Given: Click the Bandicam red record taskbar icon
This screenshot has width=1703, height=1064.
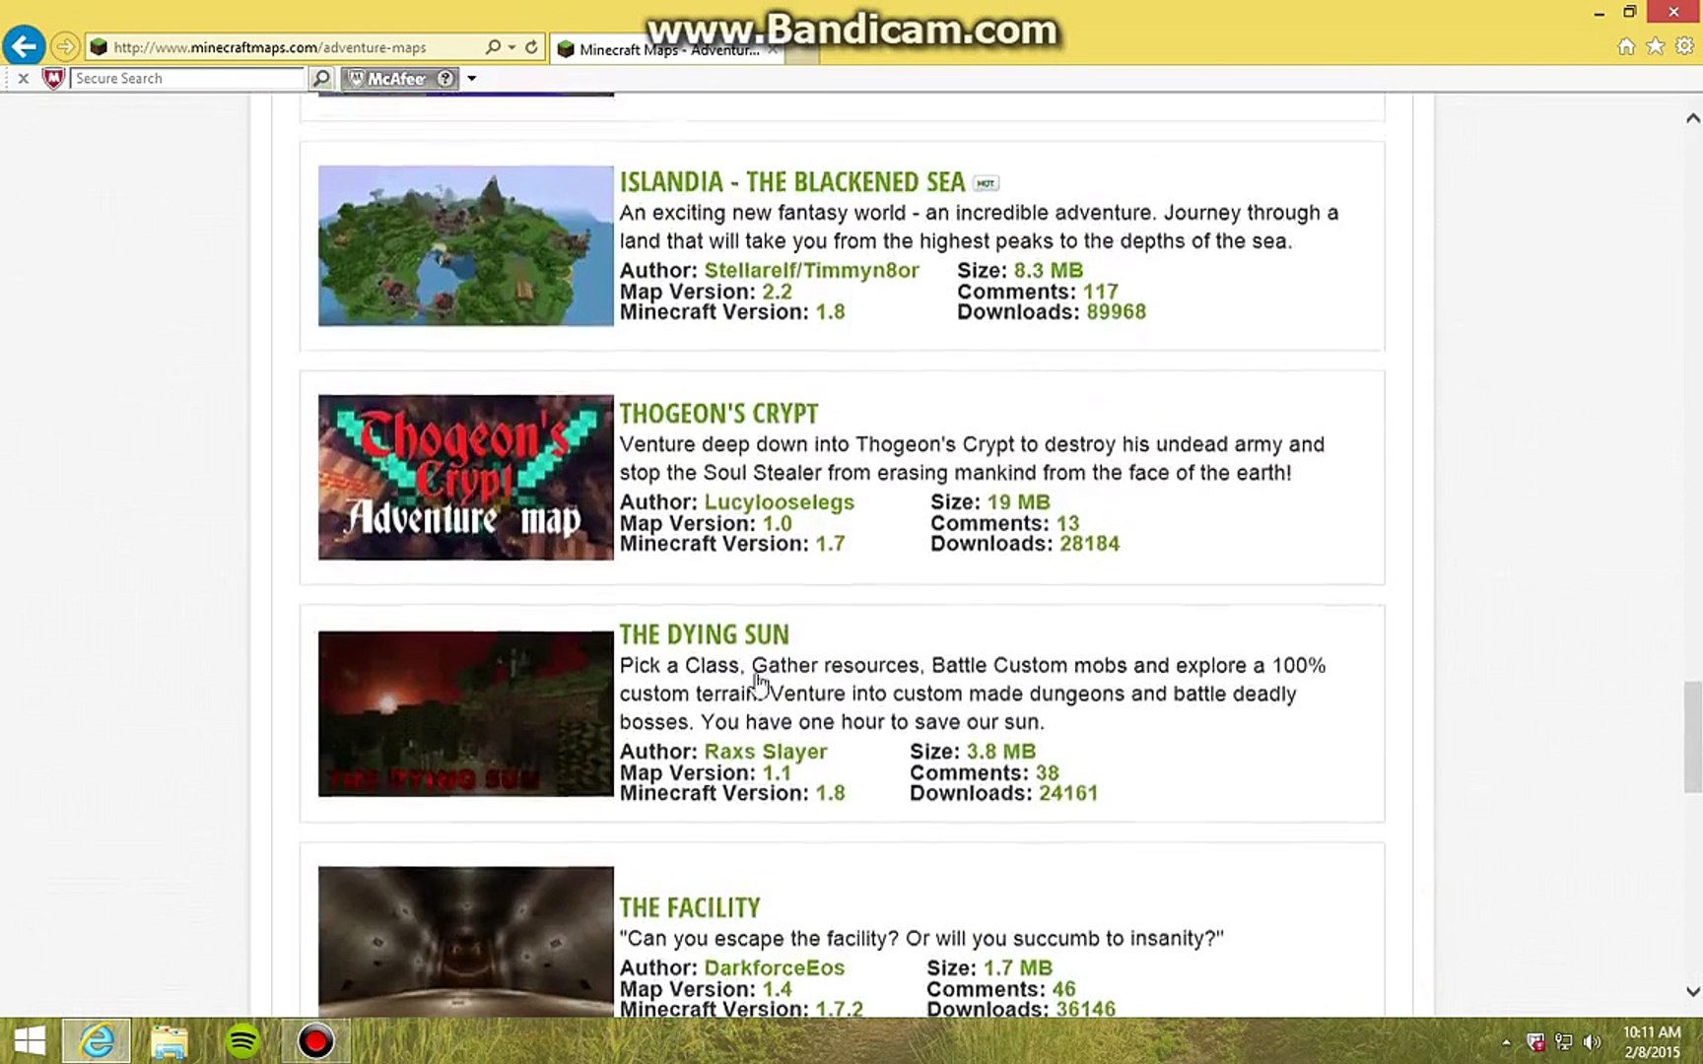Looking at the screenshot, I should (x=315, y=1041).
